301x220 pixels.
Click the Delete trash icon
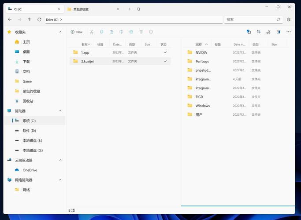click(141, 32)
